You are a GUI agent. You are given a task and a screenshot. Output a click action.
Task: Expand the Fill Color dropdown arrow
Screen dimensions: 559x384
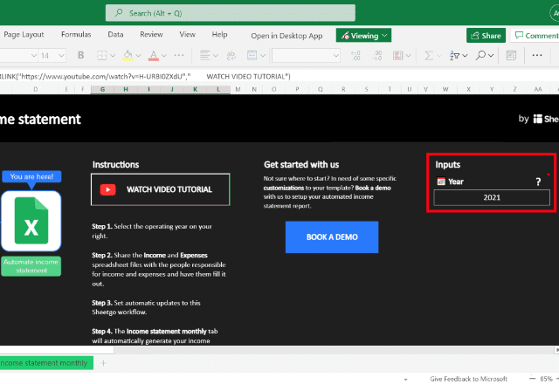click(x=138, y=56)
